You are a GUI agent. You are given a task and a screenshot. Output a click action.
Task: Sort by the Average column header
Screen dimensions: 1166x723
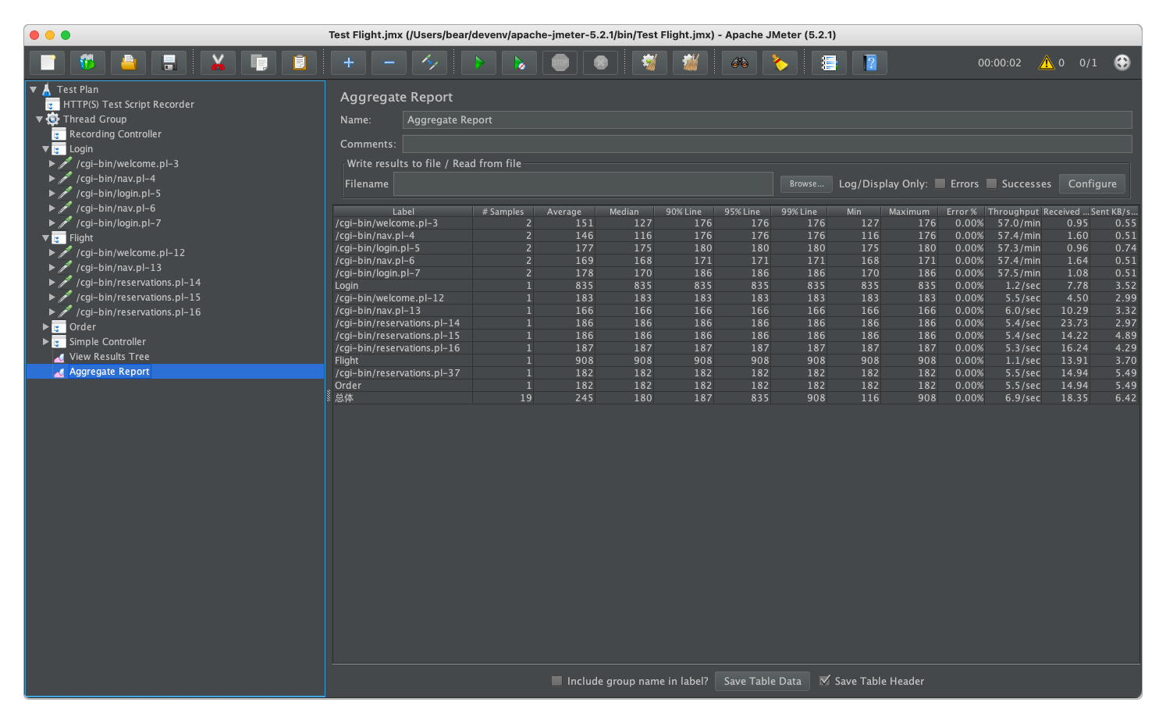coord(564,212)
